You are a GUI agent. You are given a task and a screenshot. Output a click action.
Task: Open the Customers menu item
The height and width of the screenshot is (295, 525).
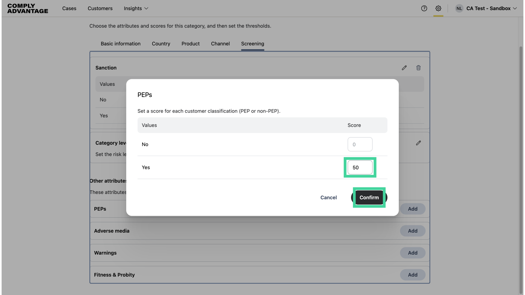tap(100, 8)
